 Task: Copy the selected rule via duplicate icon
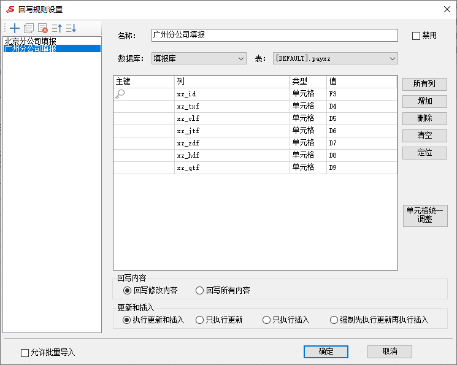coord(29,28)
